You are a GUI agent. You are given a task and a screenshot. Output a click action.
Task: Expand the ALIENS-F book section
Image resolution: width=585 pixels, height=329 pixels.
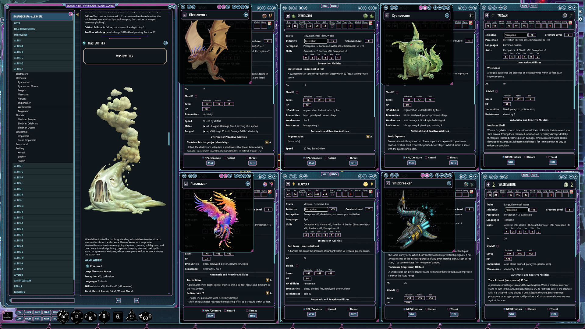pyautogui.click(x=19, y=166)
